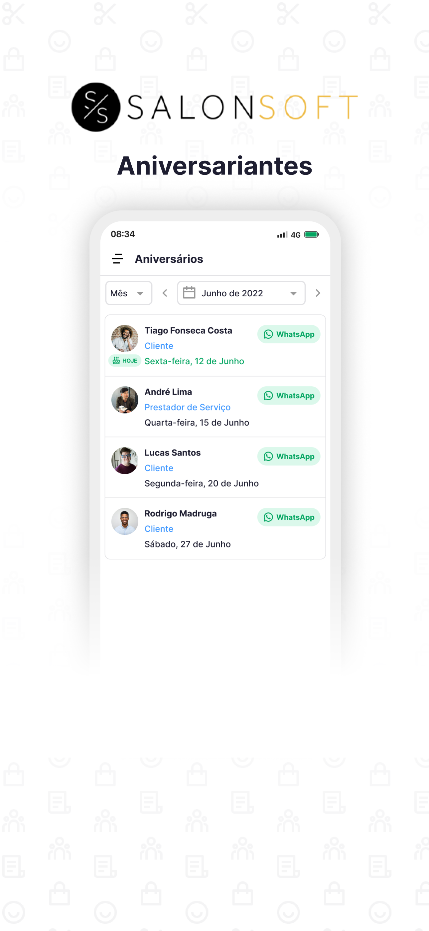Click the calendar icon in date selector

(189, 293)
